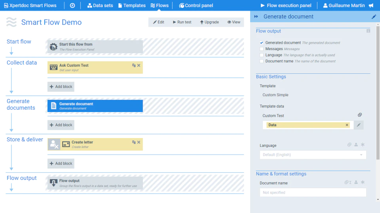This screenshot has width=380, height=213.
Task: Enable the Messages output checkbox
Action: [x=262, y=49]
